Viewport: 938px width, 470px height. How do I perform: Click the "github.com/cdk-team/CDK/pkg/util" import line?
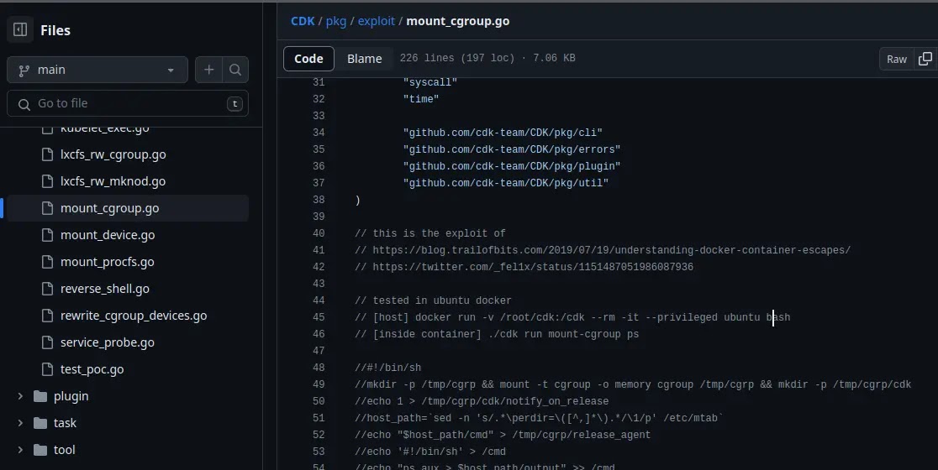coord(505,183)
